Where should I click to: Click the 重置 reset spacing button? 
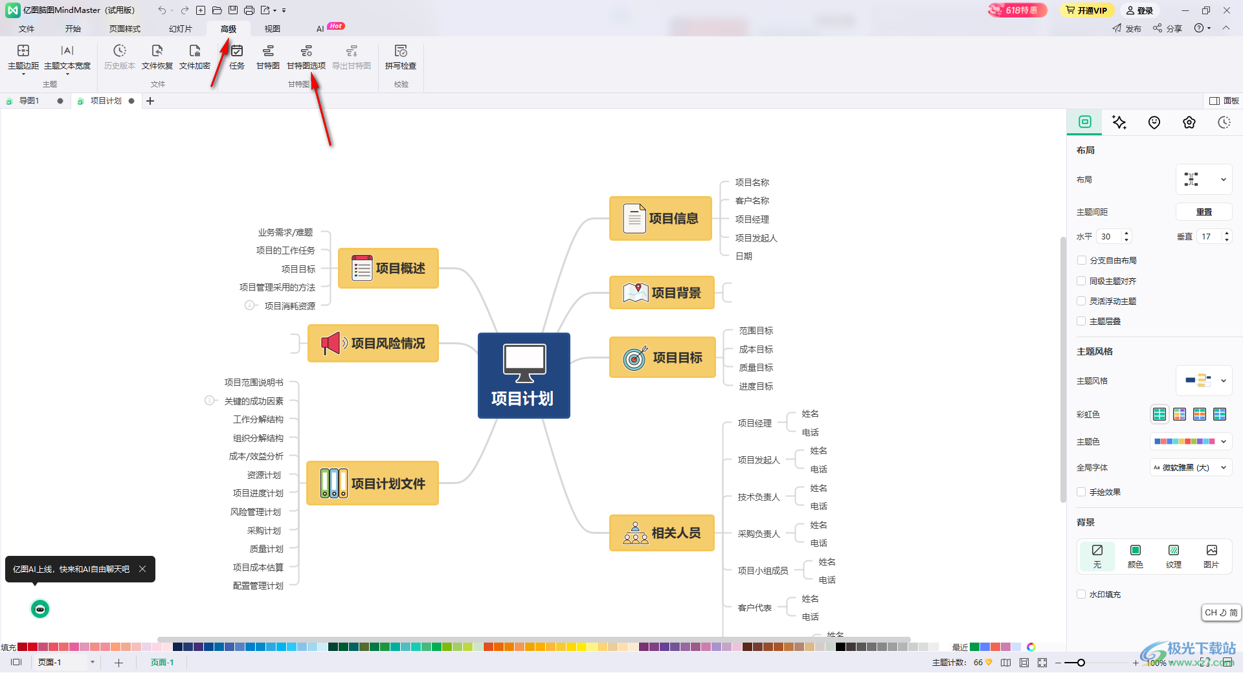tap(1204, 212)
